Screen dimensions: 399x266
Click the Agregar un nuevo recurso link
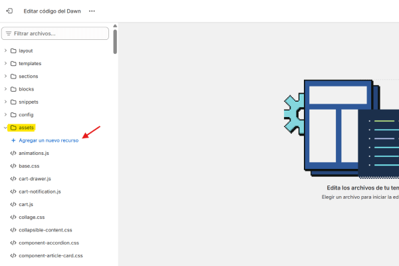[49, 140]
